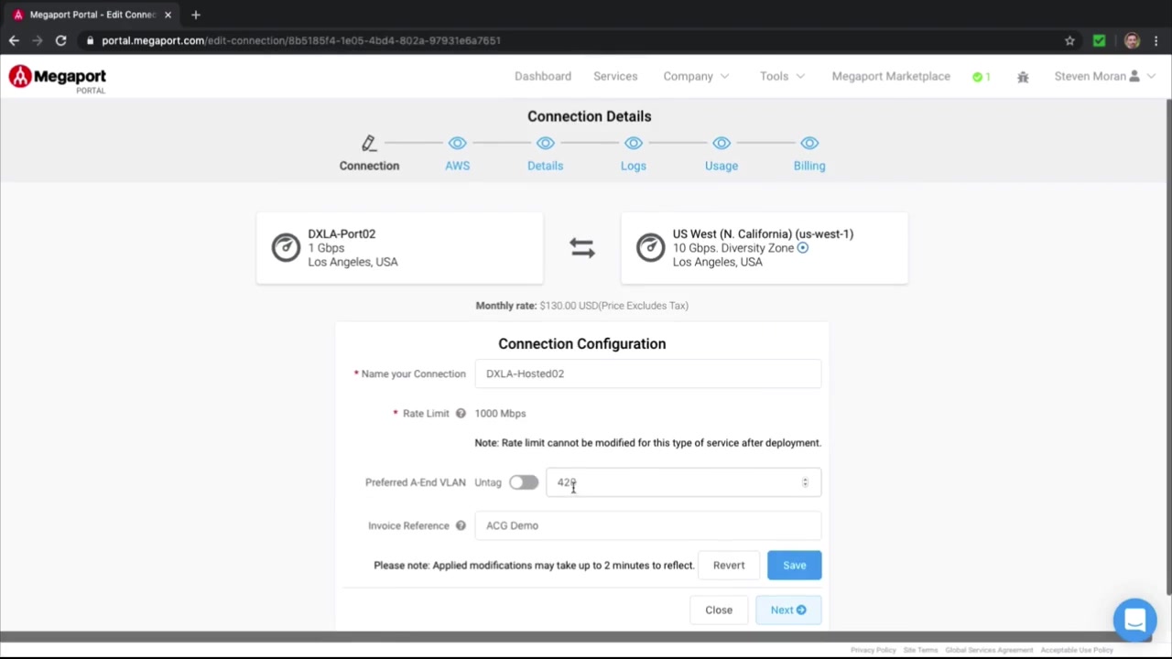Viewport: 1172px width, 659px height.
Task: Go back using the browser back arrow
Action: tap(14, 40)
